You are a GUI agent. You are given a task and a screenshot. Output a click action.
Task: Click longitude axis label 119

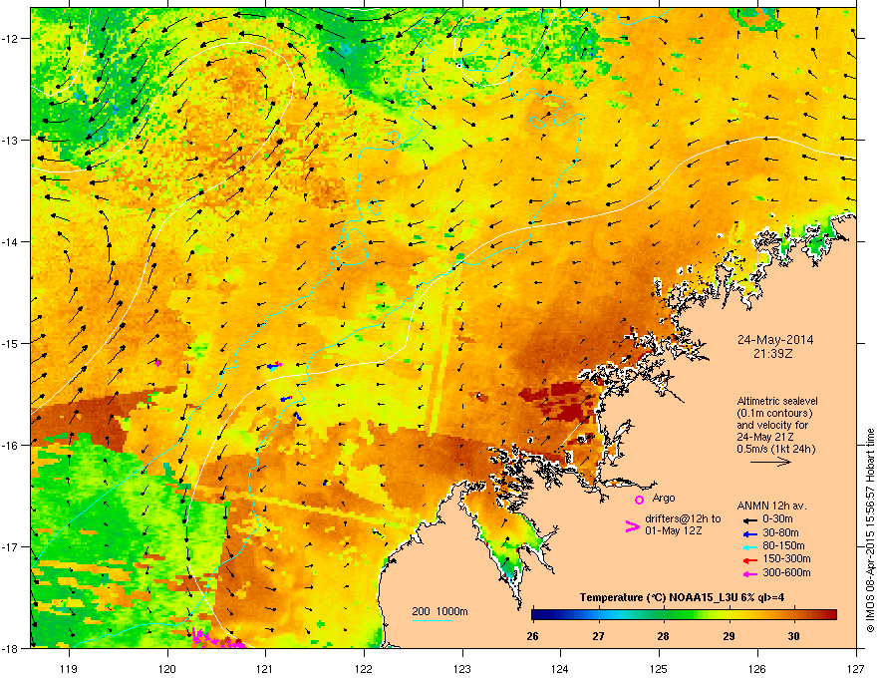[x=69, y=668]
